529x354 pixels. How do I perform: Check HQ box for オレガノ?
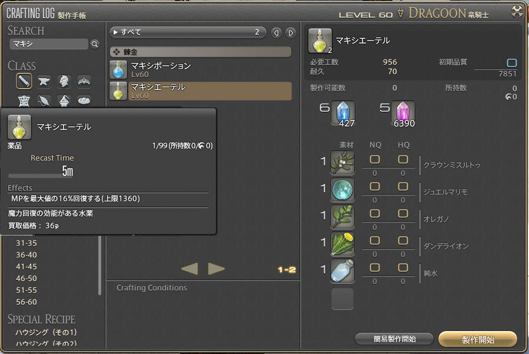click(403, 213)
